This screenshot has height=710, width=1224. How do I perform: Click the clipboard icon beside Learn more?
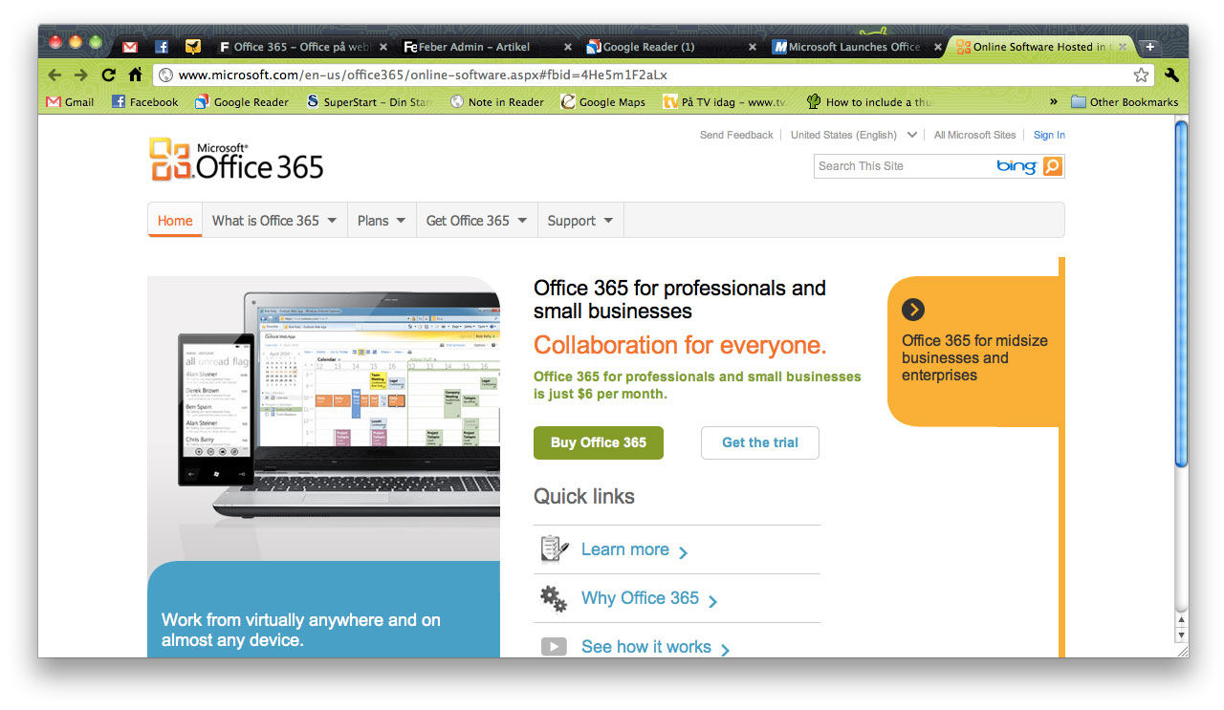coord(554,549)
